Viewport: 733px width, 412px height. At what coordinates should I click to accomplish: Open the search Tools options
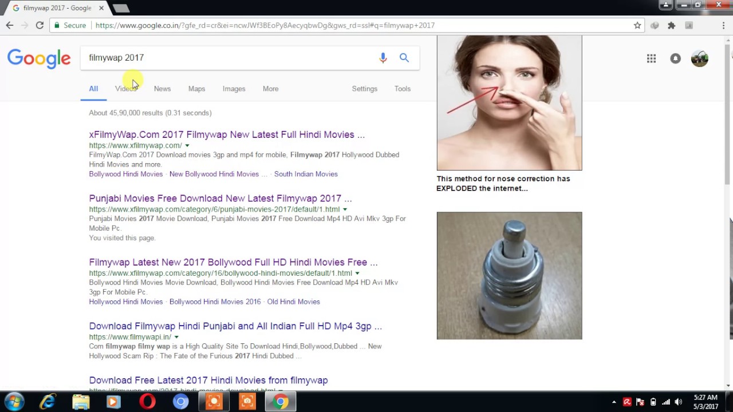402,89
